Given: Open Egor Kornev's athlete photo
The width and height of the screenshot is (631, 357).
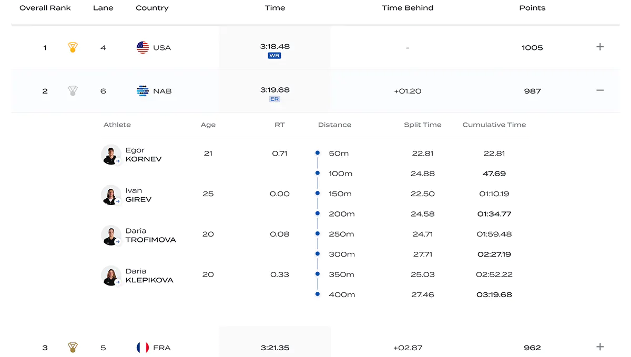Looking at the screenshot, I should (x=111, y=155).
